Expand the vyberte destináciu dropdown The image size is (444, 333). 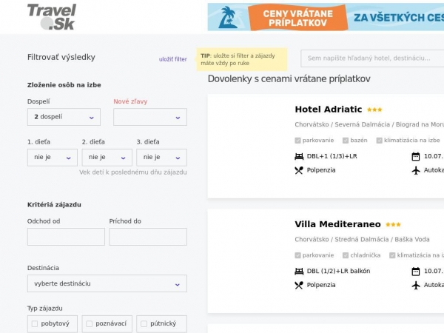click(107, 283)
